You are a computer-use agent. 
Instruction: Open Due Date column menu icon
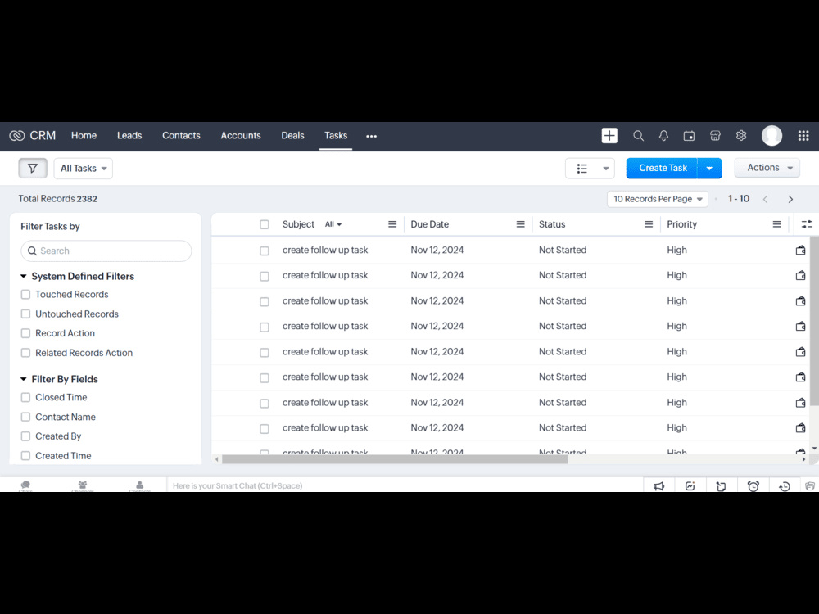click(520, 224)
